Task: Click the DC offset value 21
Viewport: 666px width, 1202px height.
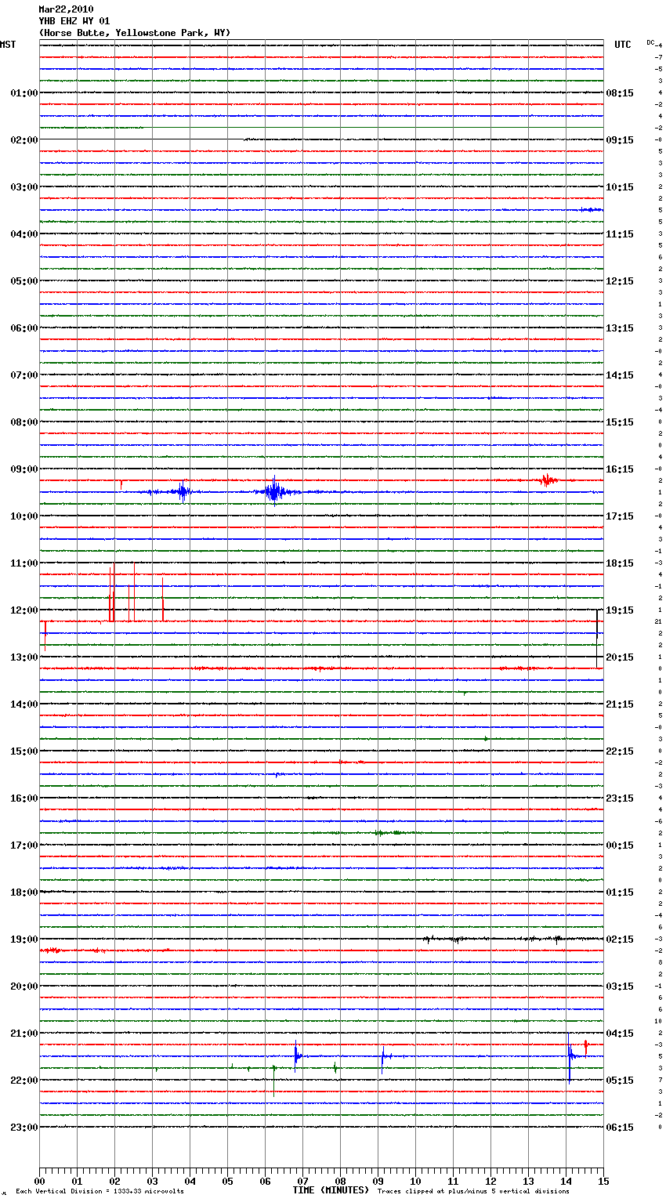Action: pos(659,621)
